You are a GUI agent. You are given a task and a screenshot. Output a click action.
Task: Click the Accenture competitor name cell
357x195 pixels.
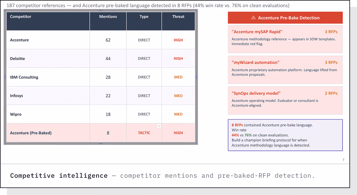[x=48, y=40]
